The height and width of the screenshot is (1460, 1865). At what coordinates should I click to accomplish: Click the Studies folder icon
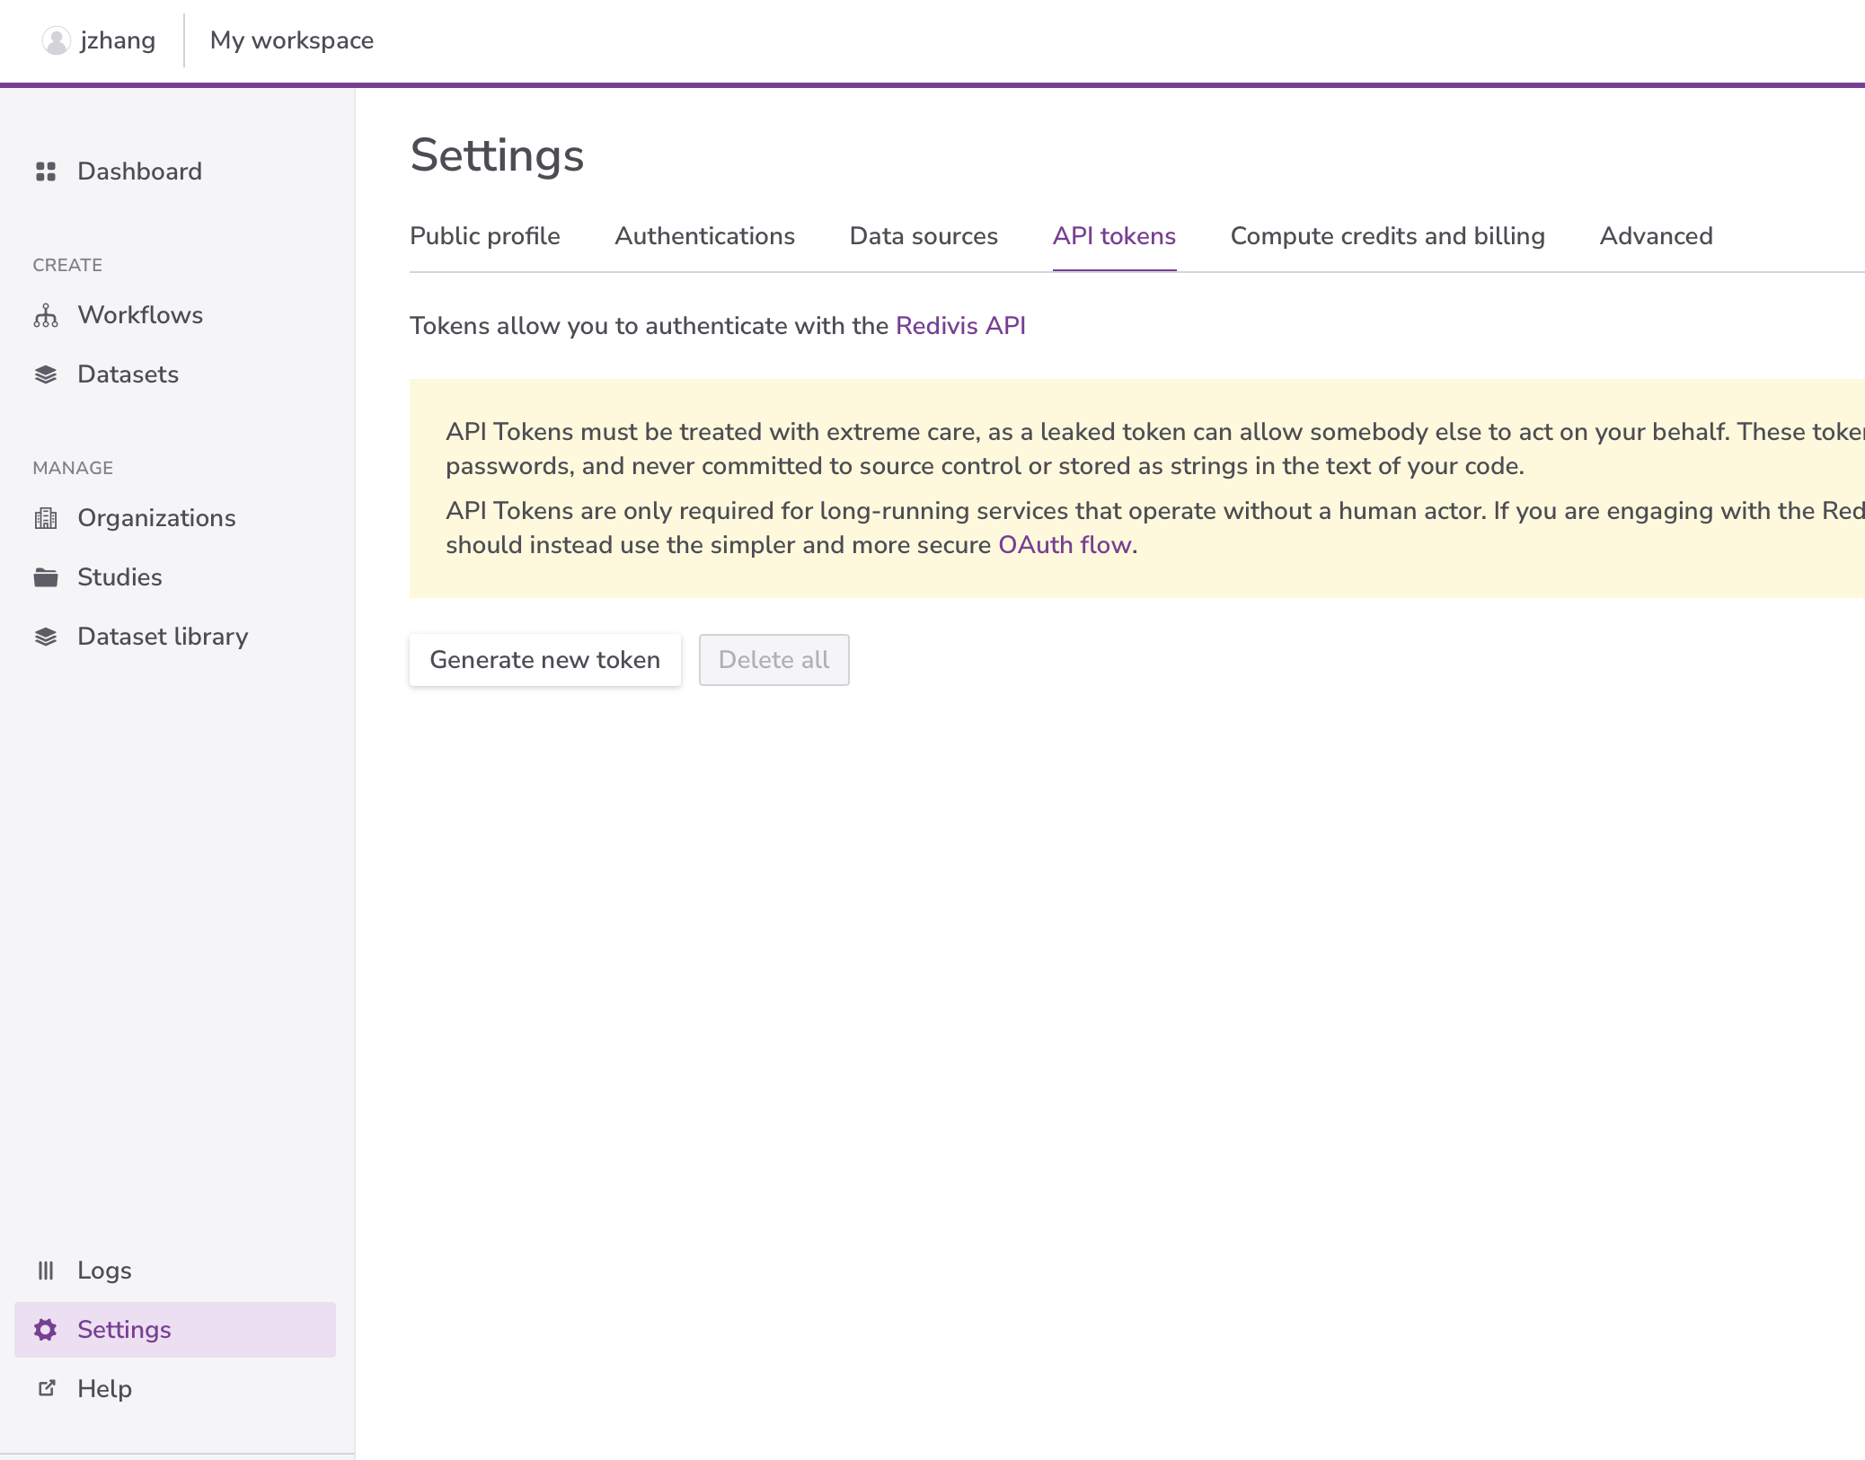point(46,577)
